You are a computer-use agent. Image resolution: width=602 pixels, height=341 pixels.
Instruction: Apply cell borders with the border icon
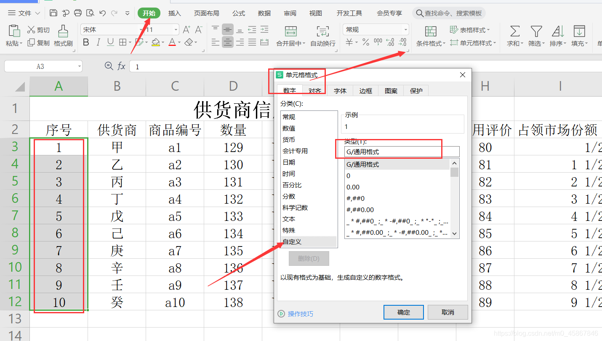[123, 42]
